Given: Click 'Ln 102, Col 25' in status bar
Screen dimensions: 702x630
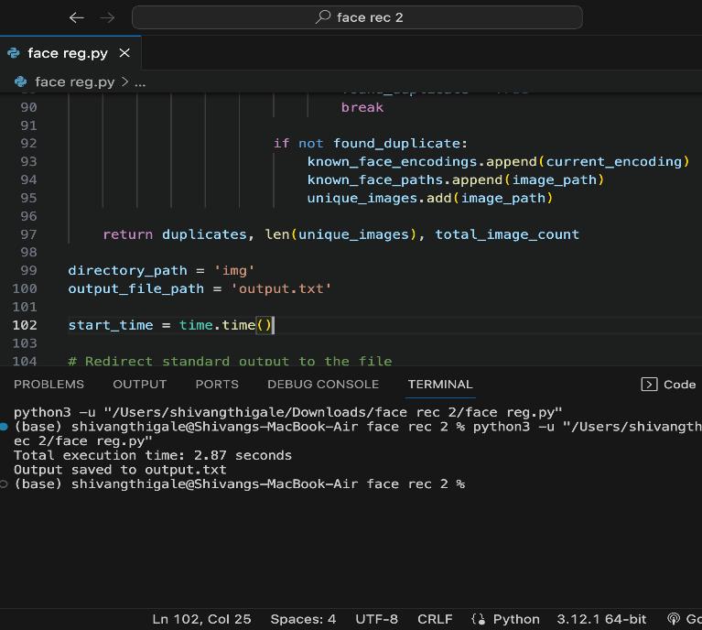Looking at the screenshot, I should coord(201,619).
